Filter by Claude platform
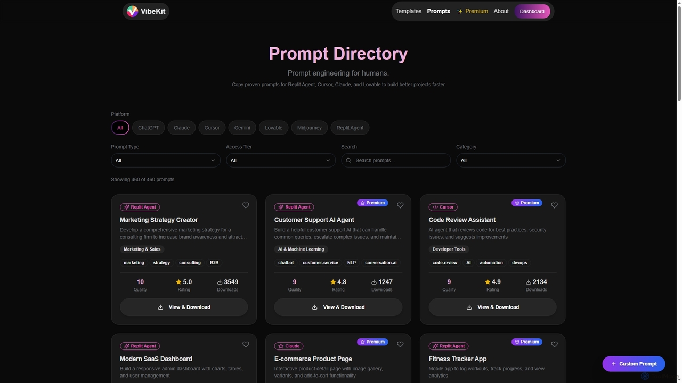The width and height of the screenshot is (682, 383). pyautogui.click(x=182, y=128)
